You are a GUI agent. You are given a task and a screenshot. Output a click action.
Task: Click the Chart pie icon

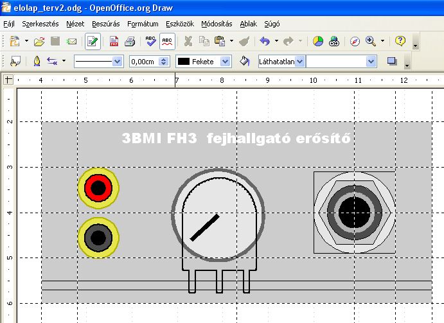[318, 41]
